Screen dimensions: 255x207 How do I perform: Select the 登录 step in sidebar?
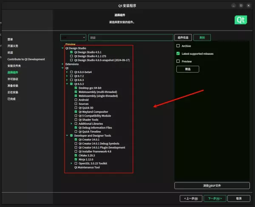10,39
